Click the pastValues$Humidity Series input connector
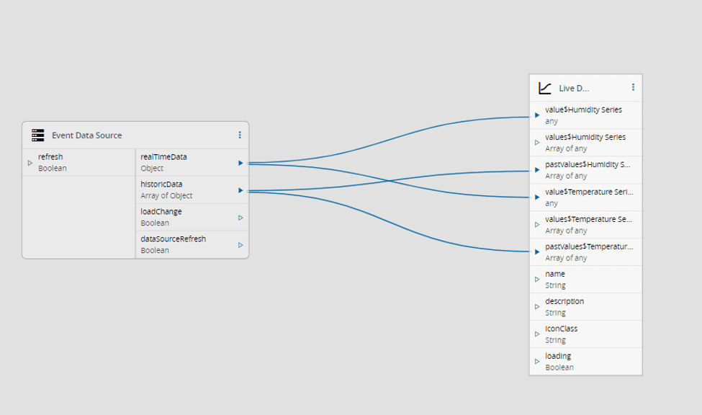702x415 pixels. 536,169
